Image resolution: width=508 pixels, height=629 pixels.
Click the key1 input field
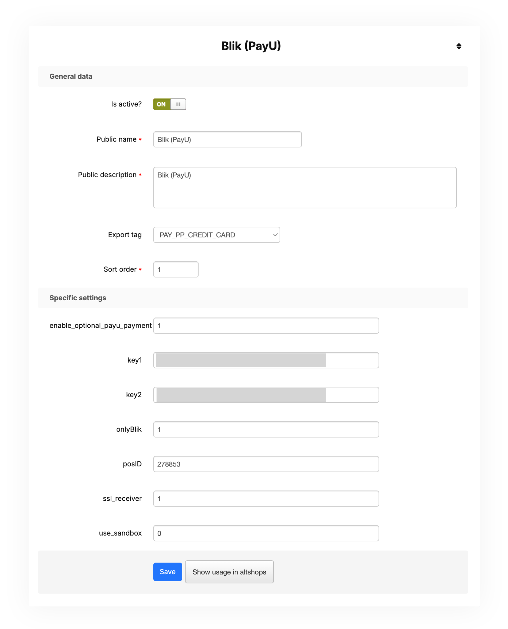[266, 360]
